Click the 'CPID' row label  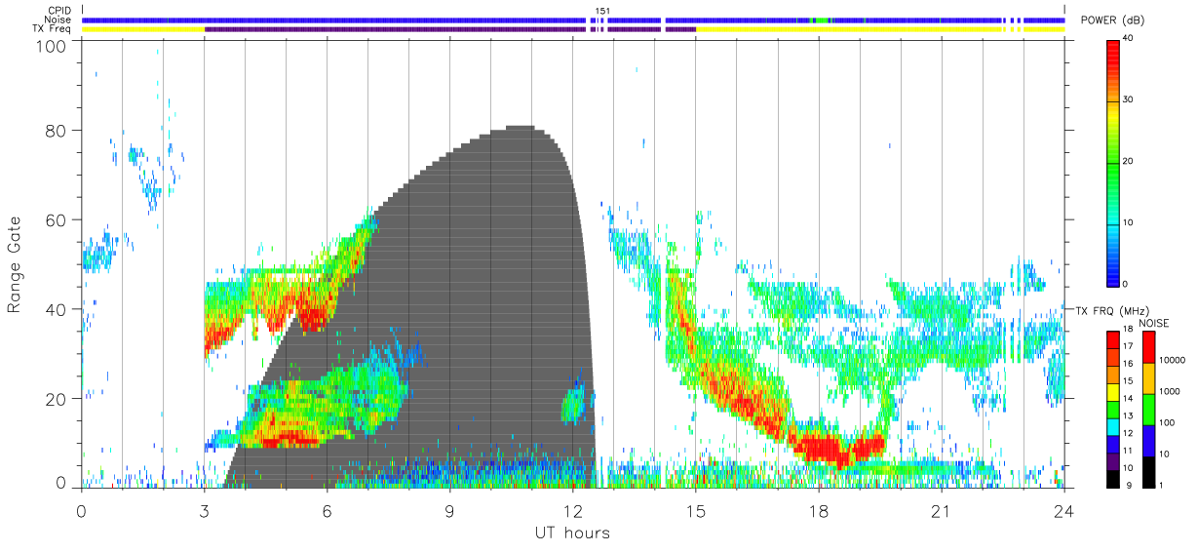[59, 11]
